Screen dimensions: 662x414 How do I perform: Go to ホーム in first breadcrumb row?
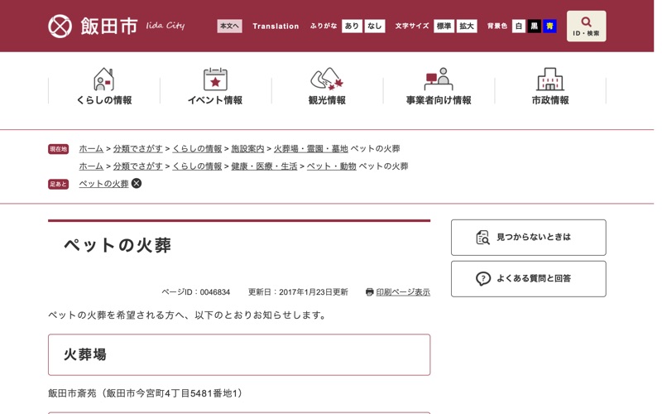tap(91, 149)
